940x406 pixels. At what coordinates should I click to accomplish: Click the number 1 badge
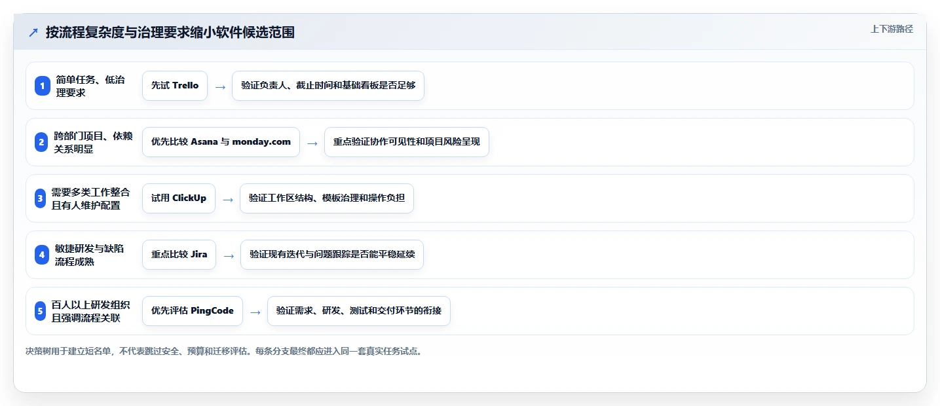(x=43, y=86)
